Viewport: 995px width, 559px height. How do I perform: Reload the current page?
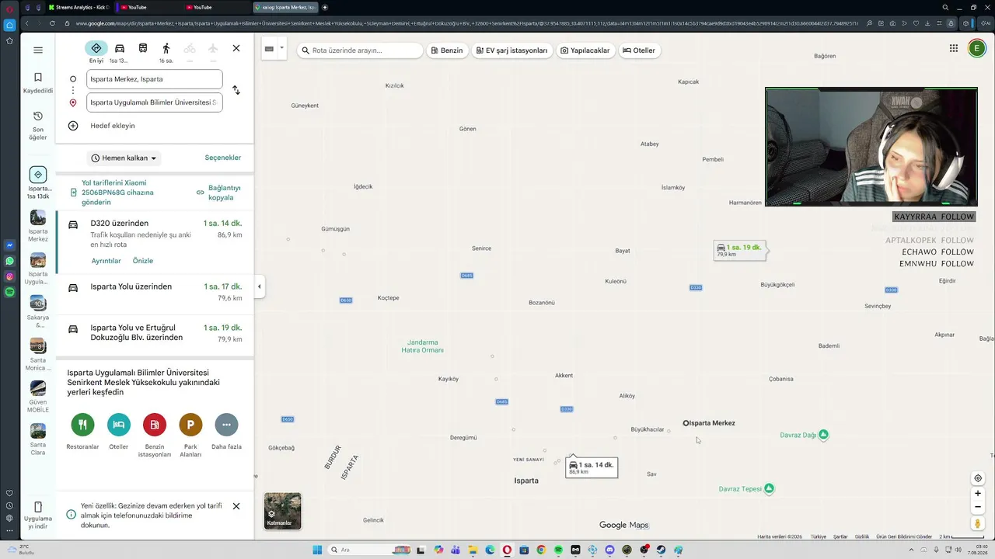53,23
